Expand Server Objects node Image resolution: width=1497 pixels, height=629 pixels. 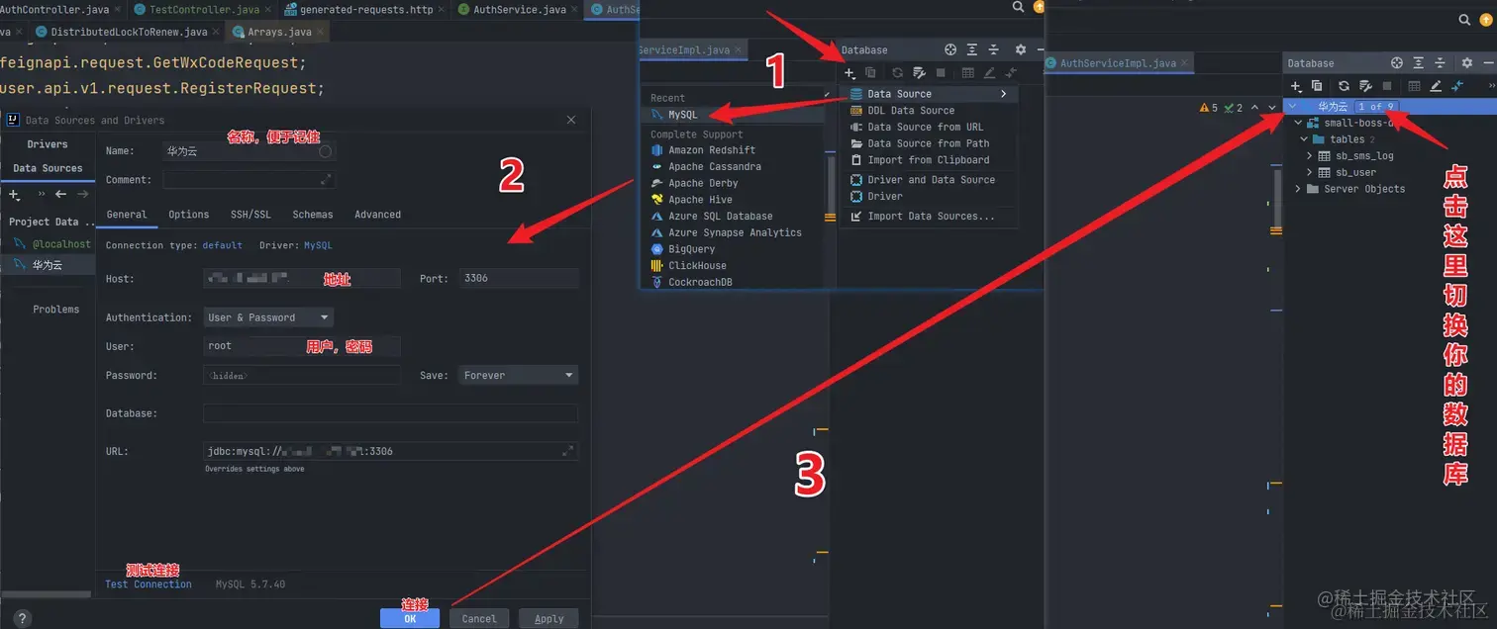pos(1298,189)
